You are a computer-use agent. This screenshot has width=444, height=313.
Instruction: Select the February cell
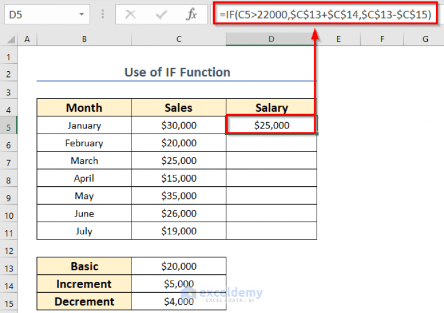pyautogui.click(x=84, y=143)
